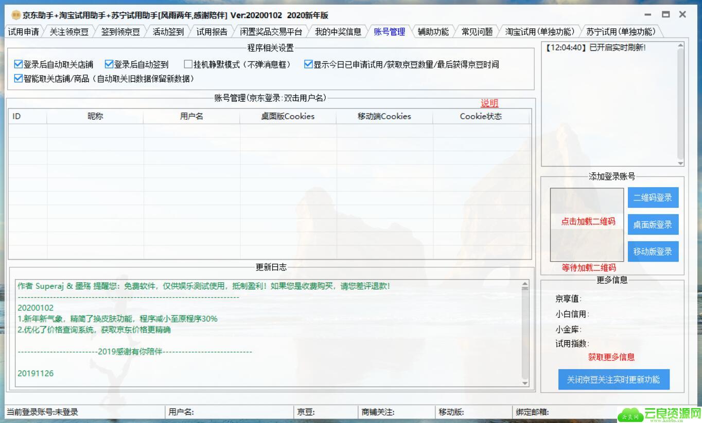
Task: Click the 移动版登录 button
Action: pyautogui.click(x=653, y=251)
